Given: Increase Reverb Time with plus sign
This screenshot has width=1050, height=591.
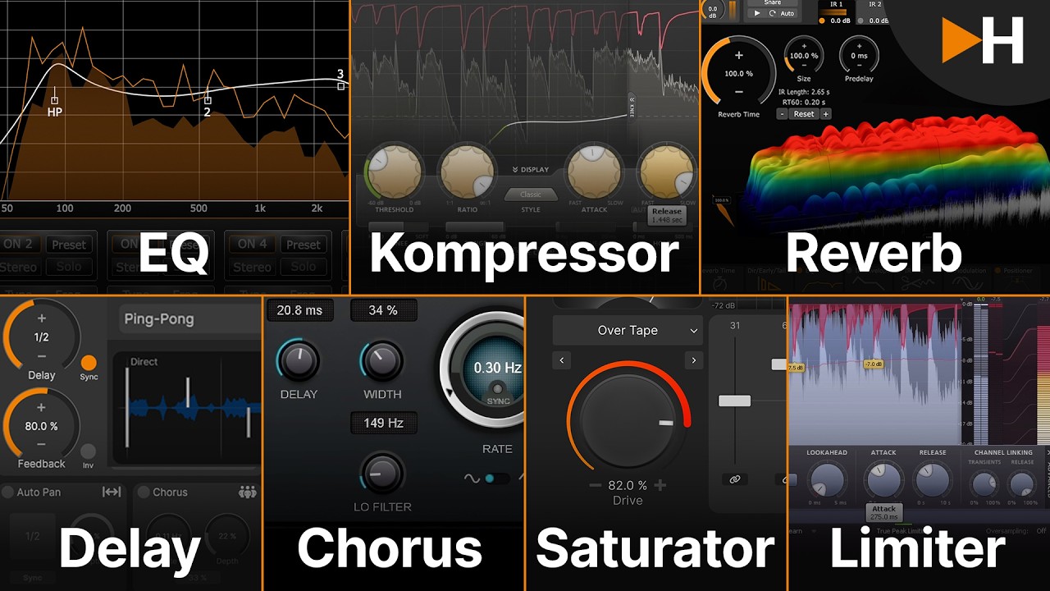Looking at the screenshot, I should [738, 56].
